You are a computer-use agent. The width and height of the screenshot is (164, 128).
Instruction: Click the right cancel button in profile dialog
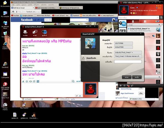coord(137,77)
